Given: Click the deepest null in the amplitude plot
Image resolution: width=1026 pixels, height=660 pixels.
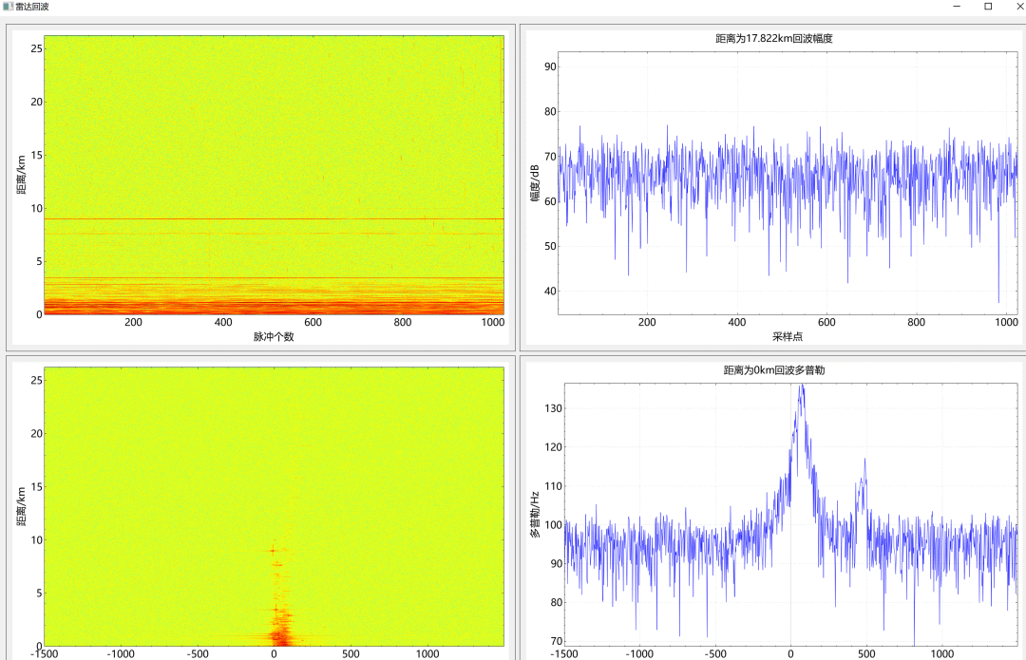Looking at the screenshot, I should tap(998, 301).
